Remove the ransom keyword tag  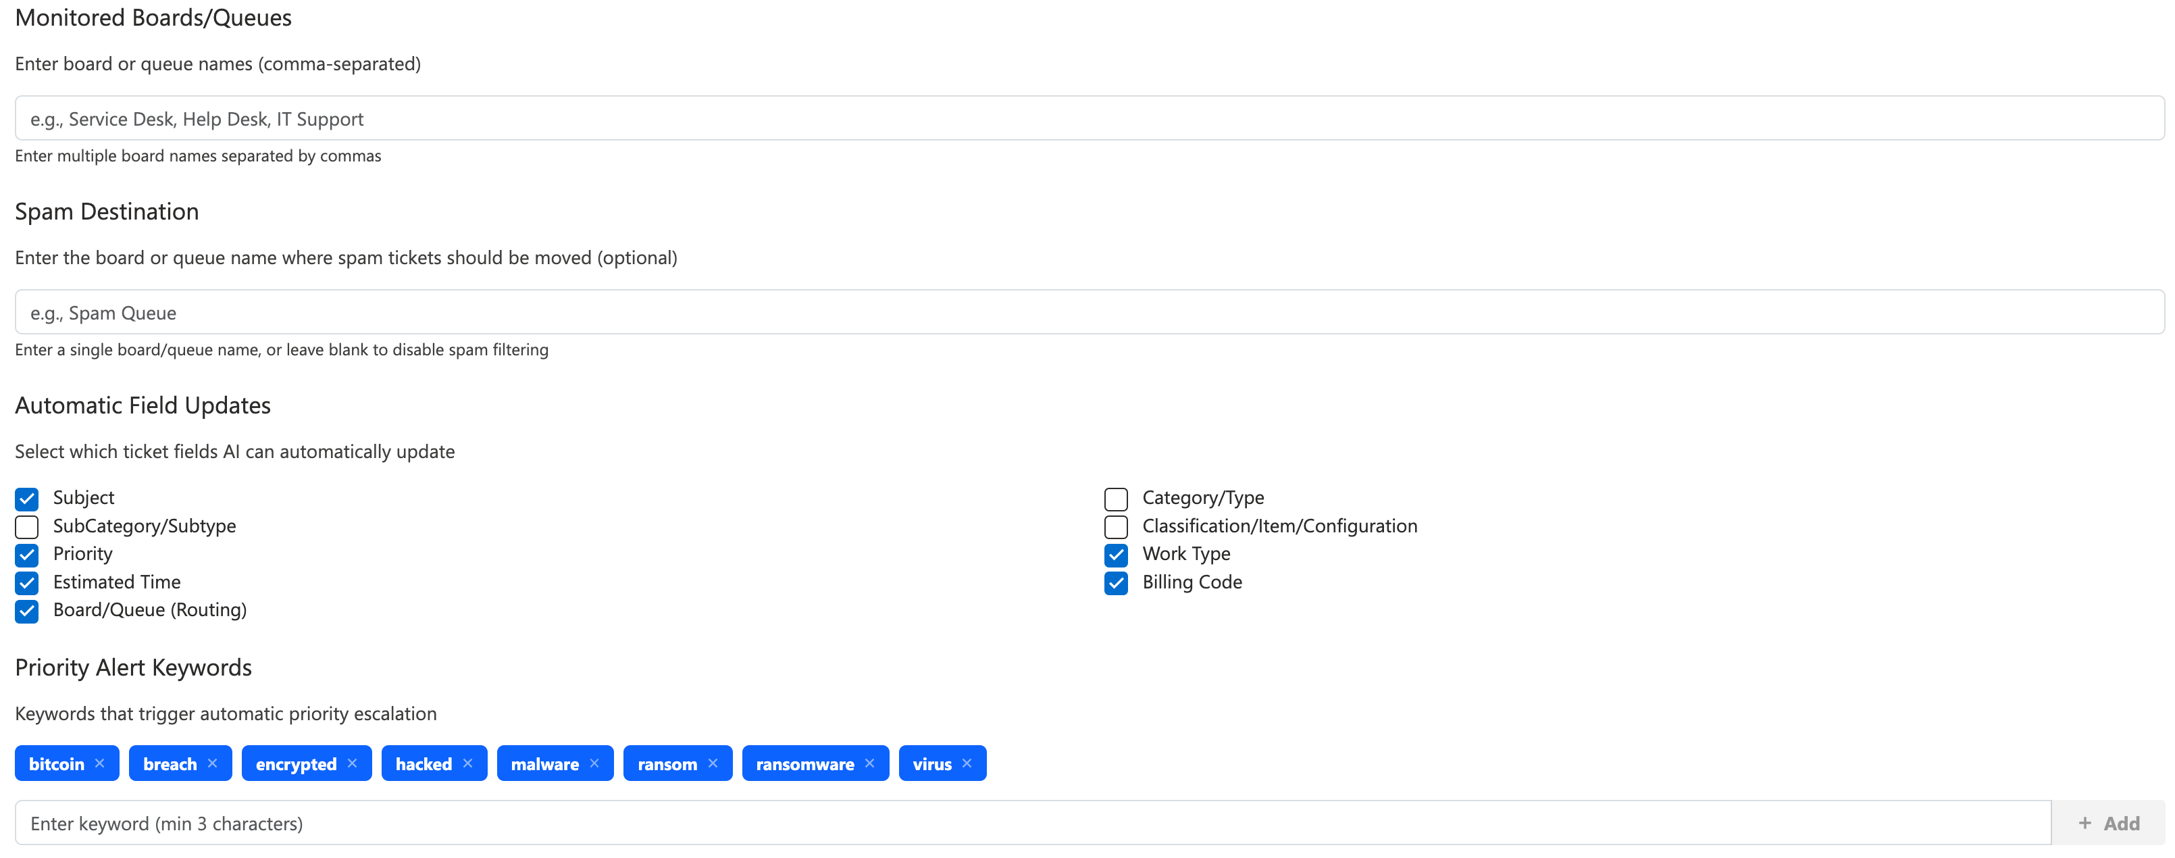[x=713, y=763]
